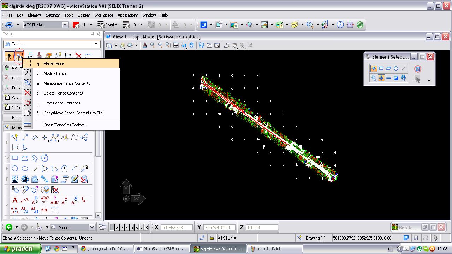Click X coordinate input field
The height and width of the screenshot is (254, 452).
coord(177,228)
